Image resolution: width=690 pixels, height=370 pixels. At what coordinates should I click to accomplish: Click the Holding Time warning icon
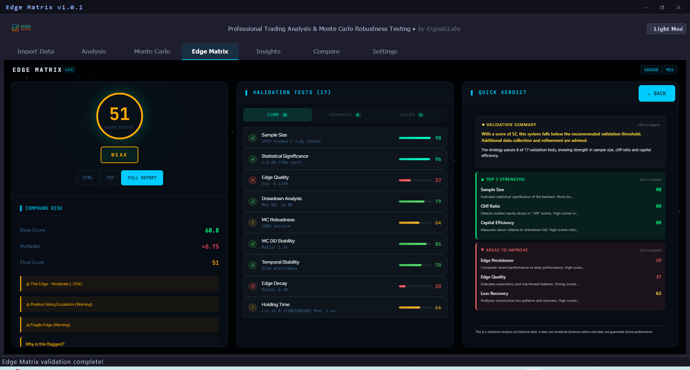point(253,307)
